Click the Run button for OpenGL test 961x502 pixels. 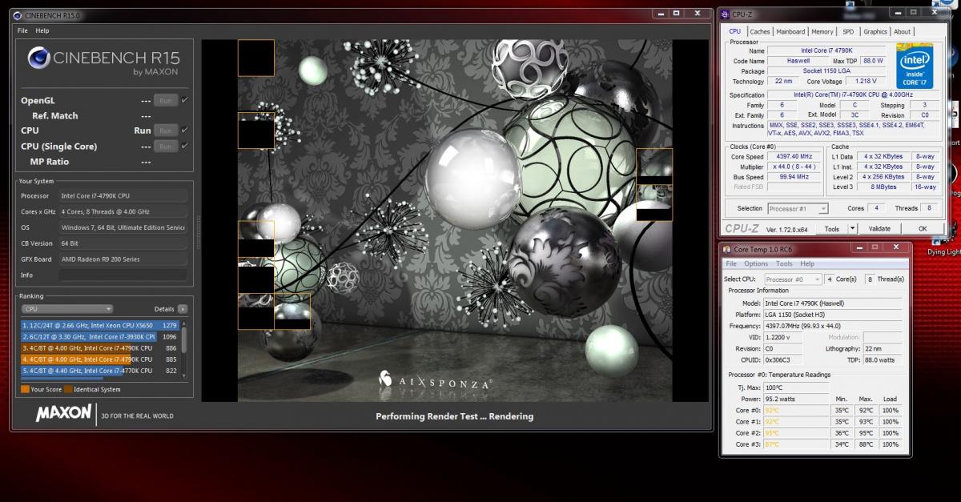[x=166, y=100]
